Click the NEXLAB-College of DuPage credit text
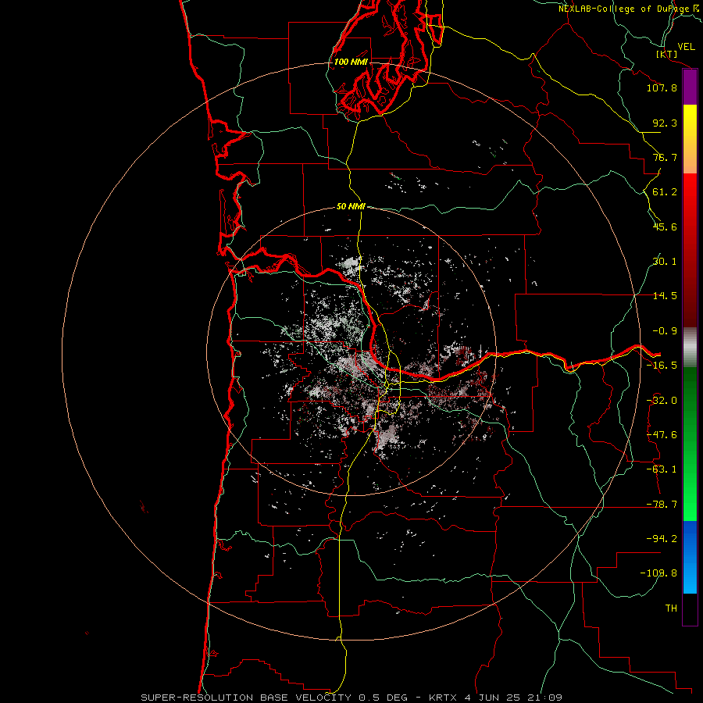Viewport: 703px width, 703px height. [628, 9]
